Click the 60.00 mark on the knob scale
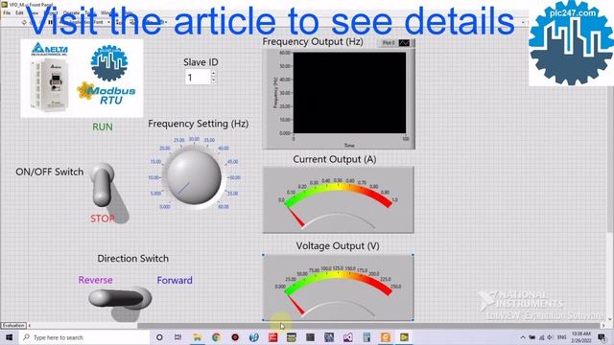 (x=224, y=207)
